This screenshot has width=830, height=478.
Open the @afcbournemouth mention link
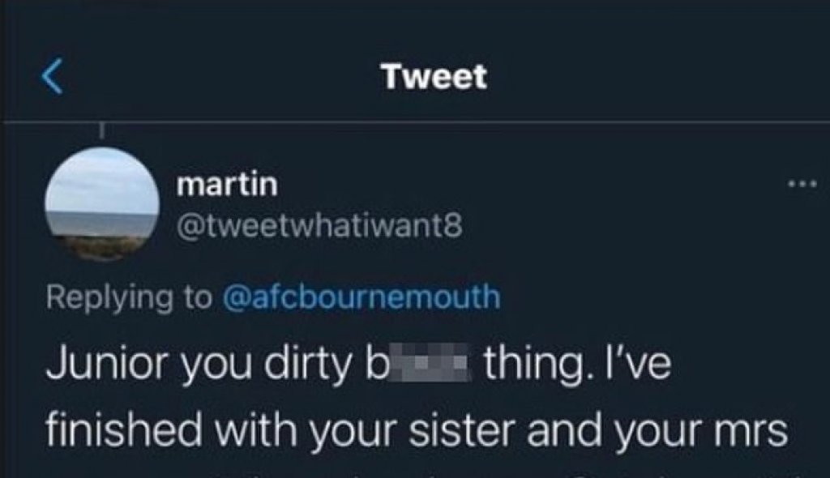[362, 297]
